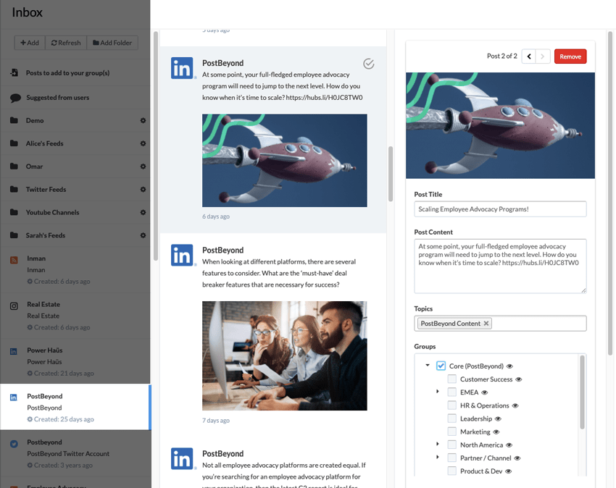The image size is (616, 488).
Task: Toggle visibility eye for EMEA group
Action: tap(484, 392)
